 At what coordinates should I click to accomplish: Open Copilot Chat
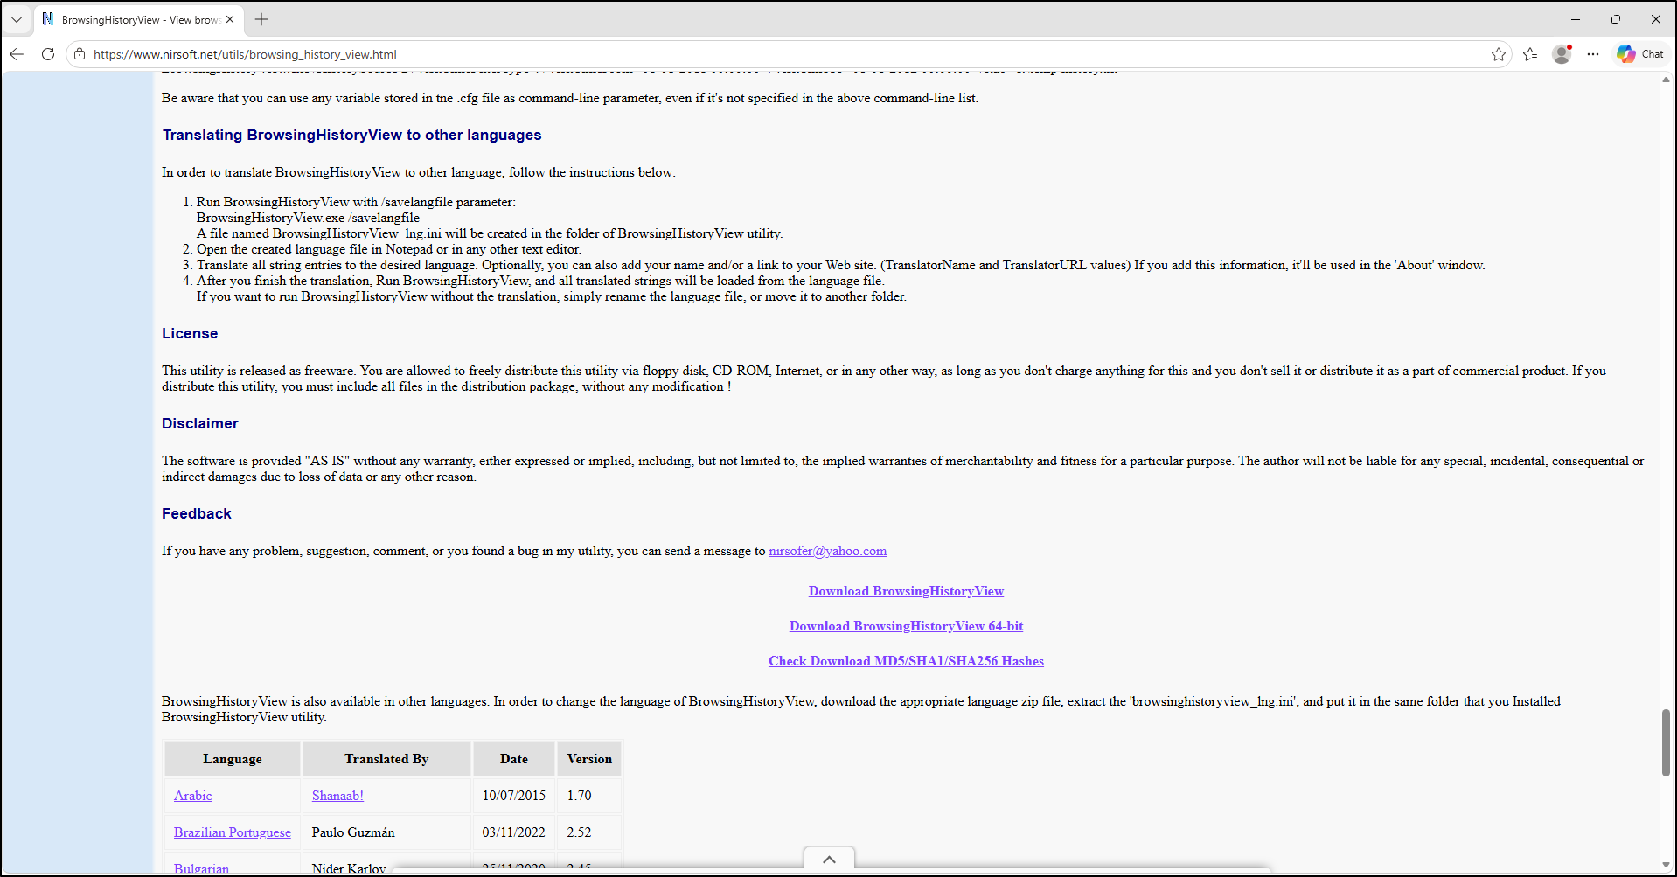(1640, 54)
